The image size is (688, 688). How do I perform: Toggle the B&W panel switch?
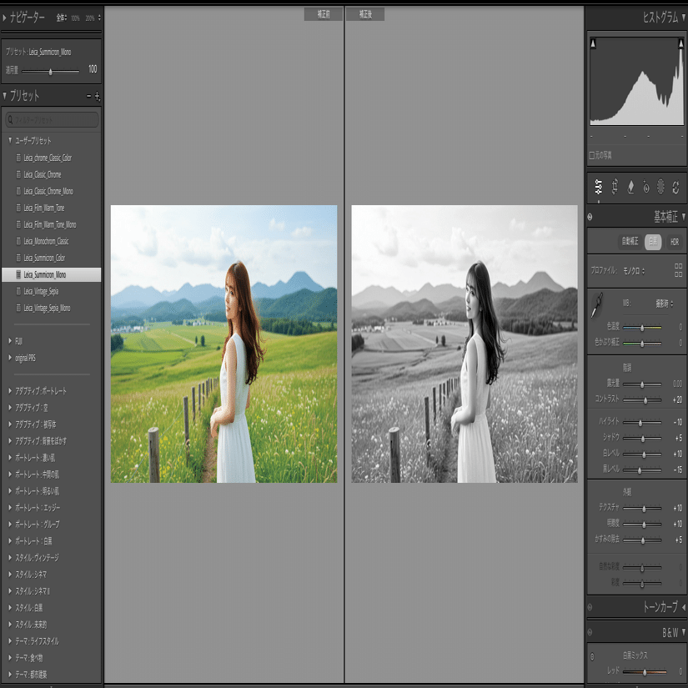590,632
